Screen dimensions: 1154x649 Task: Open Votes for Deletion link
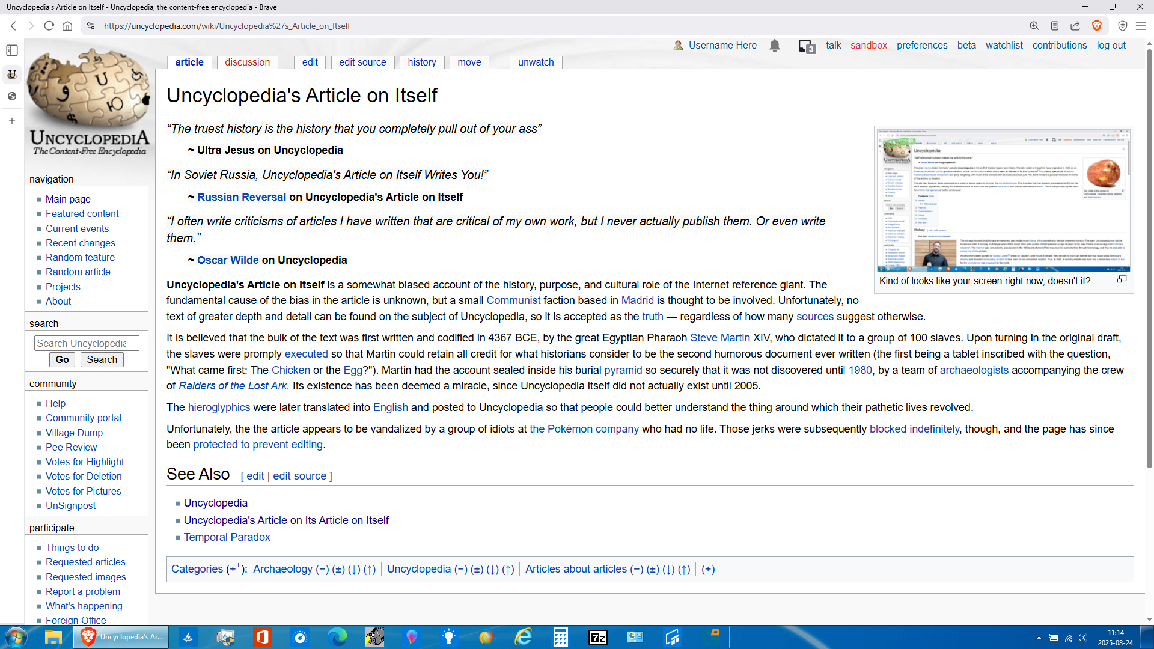(x=84, y=477)
